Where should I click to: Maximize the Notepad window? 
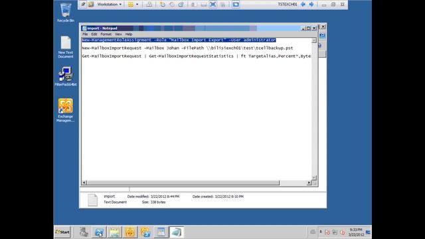click(x=308, y=28)
